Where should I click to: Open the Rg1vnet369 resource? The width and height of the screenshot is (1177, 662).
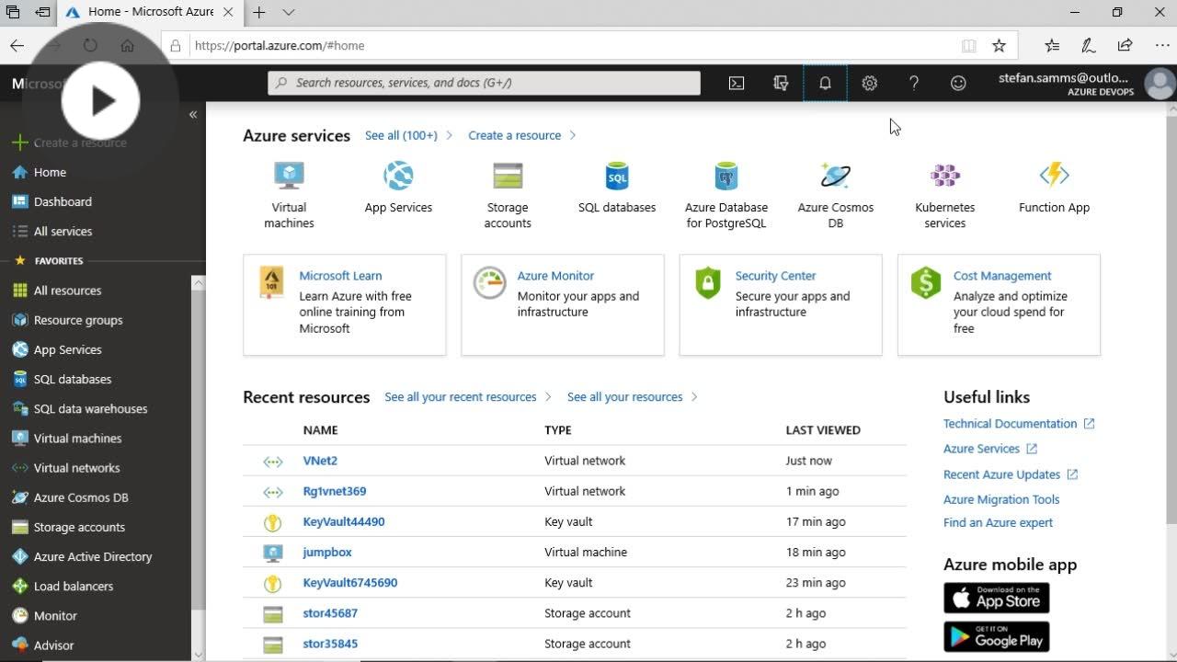coord(335,491)
